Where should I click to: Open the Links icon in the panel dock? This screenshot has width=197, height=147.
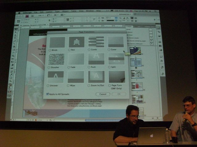[159, 32]
